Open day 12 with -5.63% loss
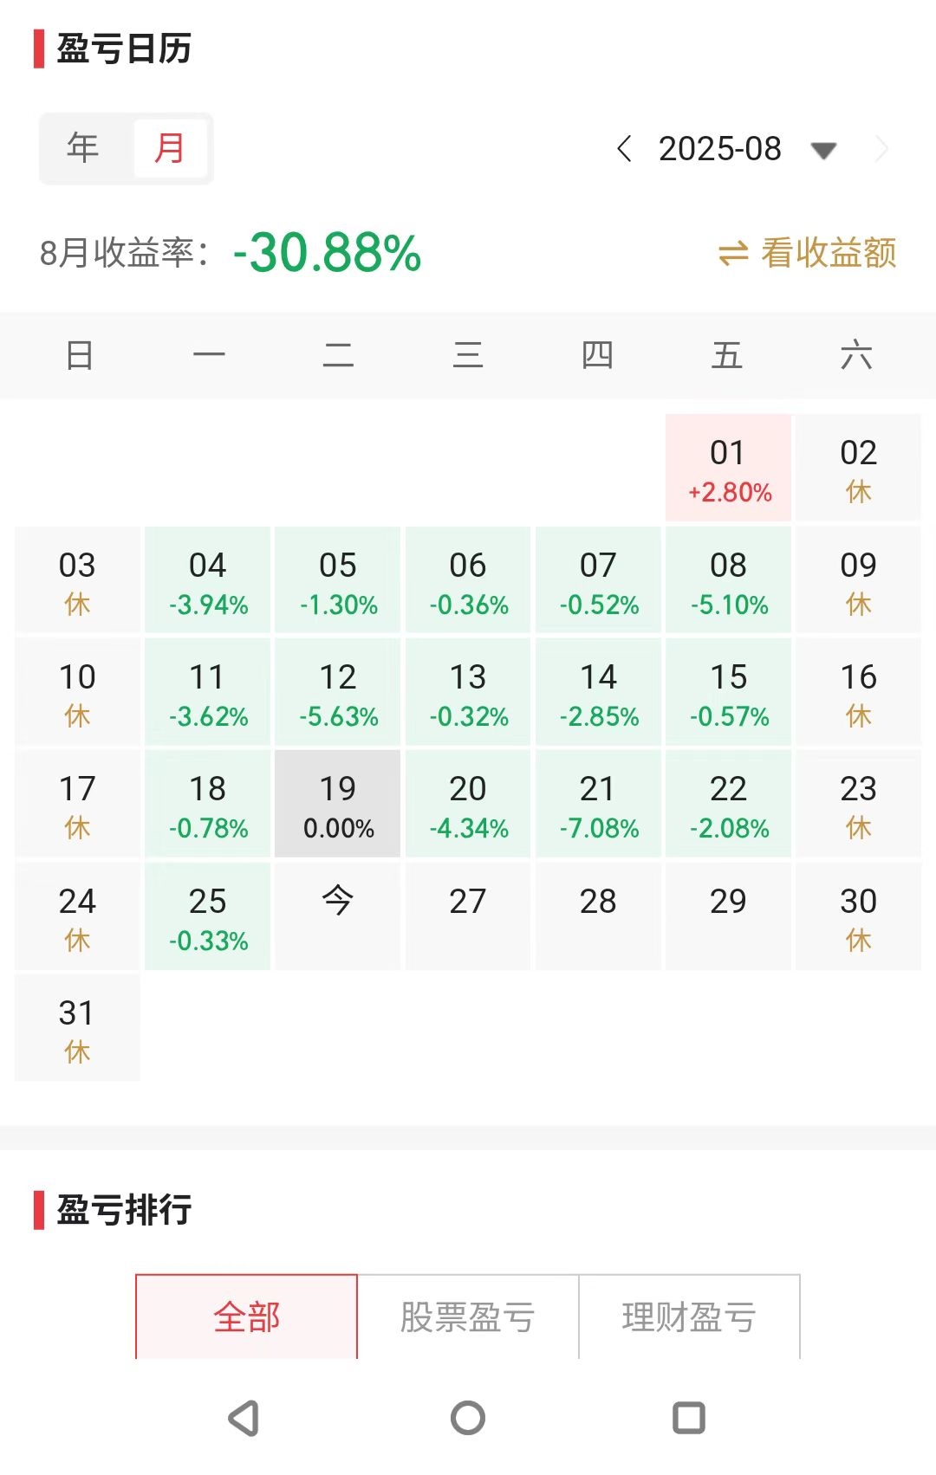This screenshot has width=936, height=1475. point(338,693)
